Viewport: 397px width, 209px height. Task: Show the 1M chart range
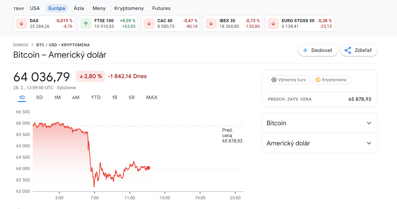57,97
